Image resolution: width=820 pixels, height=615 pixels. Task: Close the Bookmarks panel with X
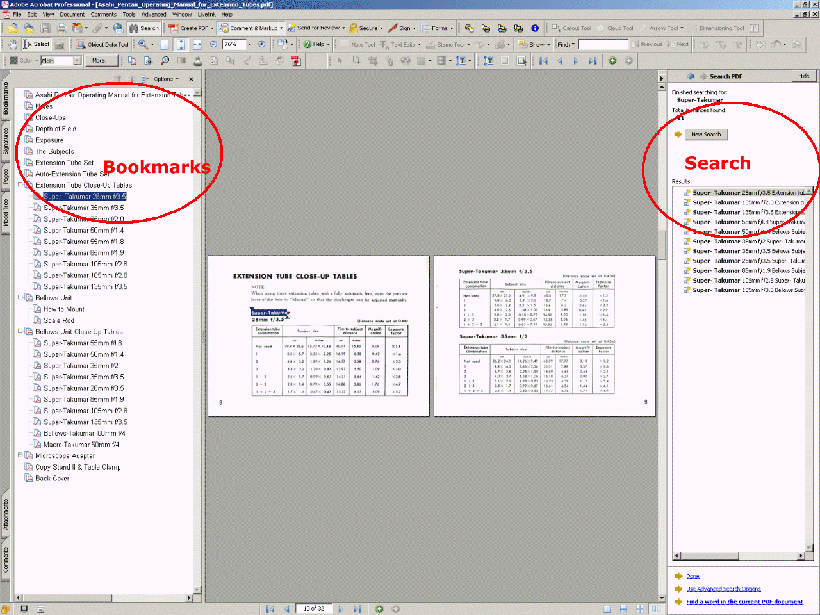coord(191,79)
